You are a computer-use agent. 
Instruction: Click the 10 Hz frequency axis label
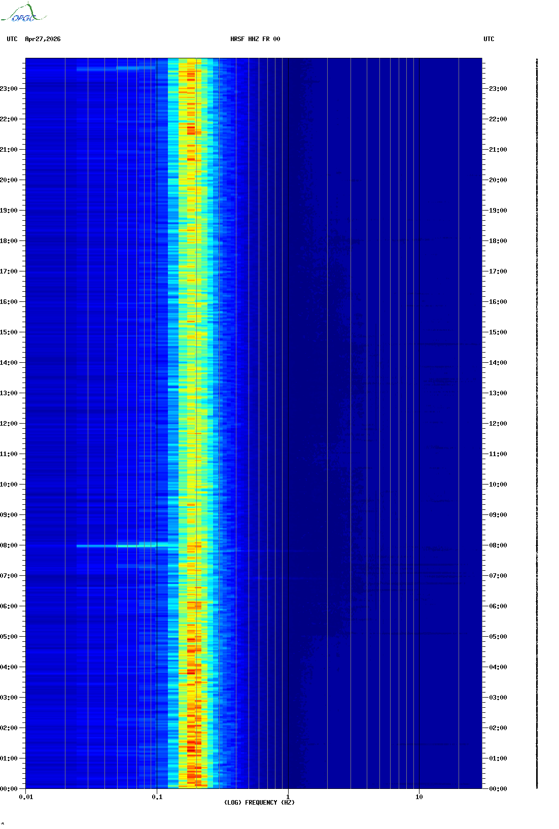coord(419,797)
